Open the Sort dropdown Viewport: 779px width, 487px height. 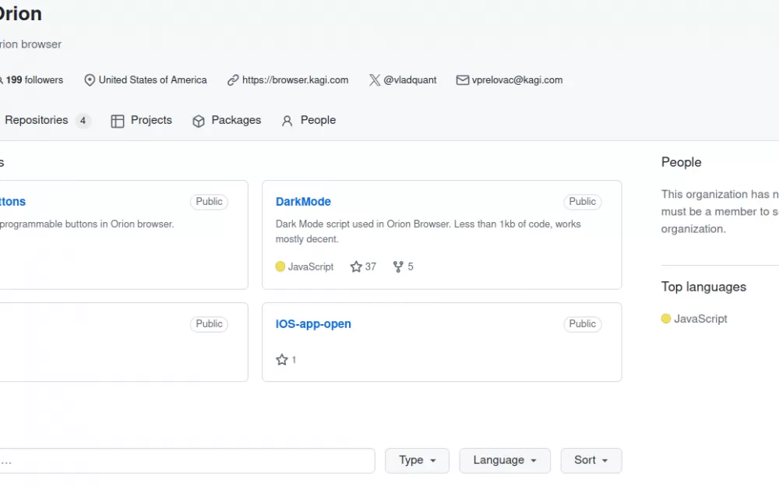591,461
